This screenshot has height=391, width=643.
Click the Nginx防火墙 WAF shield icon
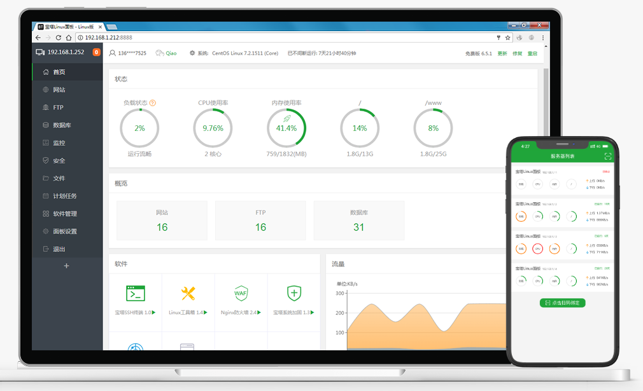click(x=241, y=293)
